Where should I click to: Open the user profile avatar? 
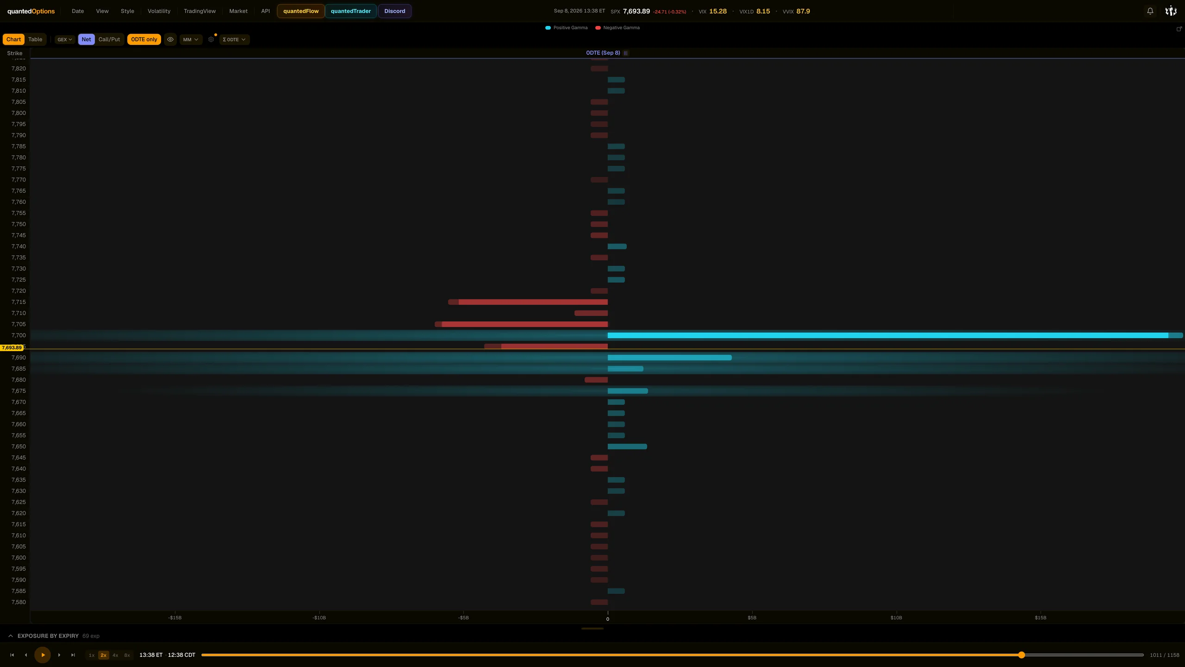click(1171, 11)
